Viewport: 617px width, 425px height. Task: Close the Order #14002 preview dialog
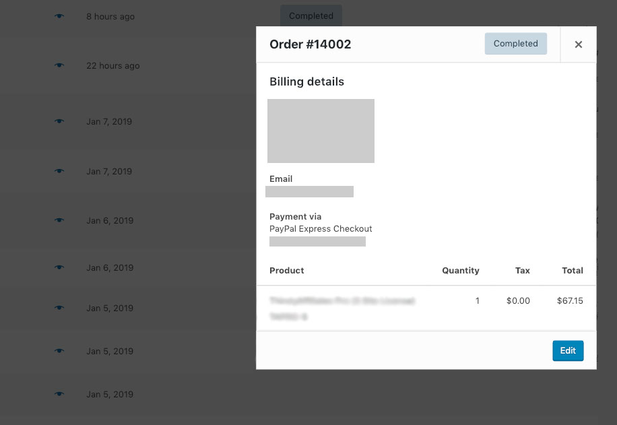pyautogui.click(x=578, y=44)
